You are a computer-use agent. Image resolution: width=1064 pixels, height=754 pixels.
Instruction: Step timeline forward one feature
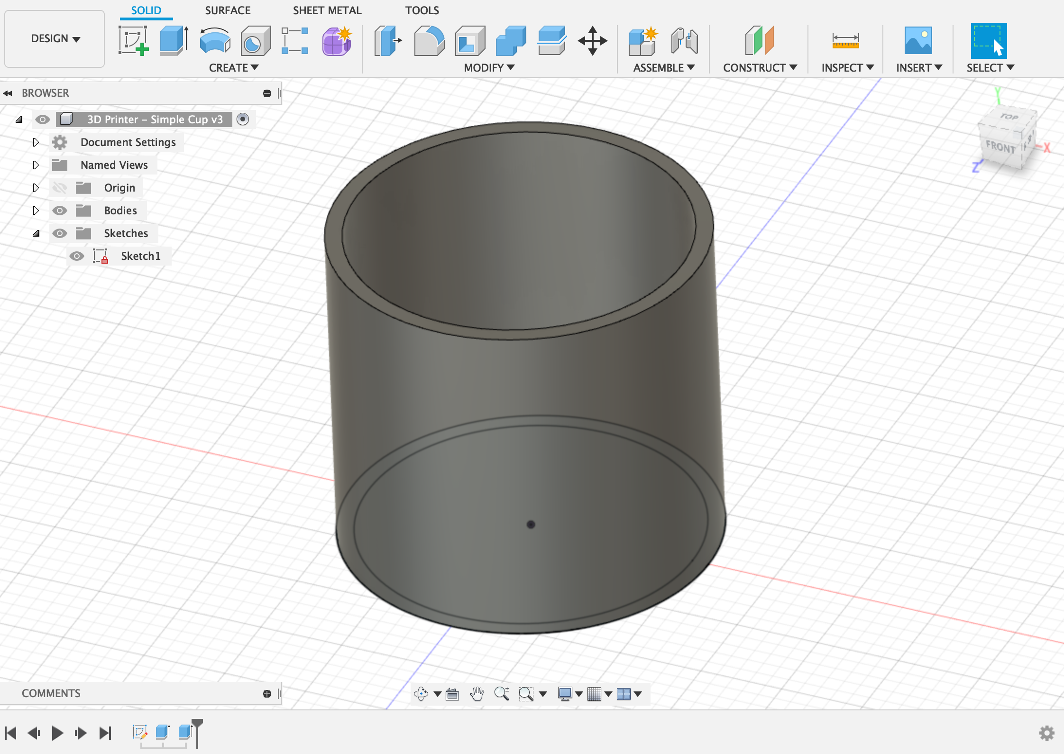[x=81, y=733]
